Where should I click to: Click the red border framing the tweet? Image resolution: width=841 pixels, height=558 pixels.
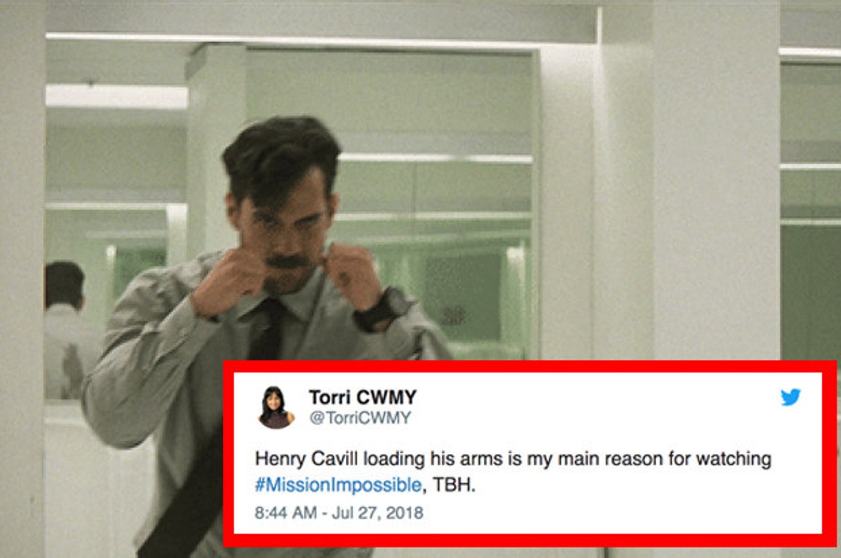529,366
